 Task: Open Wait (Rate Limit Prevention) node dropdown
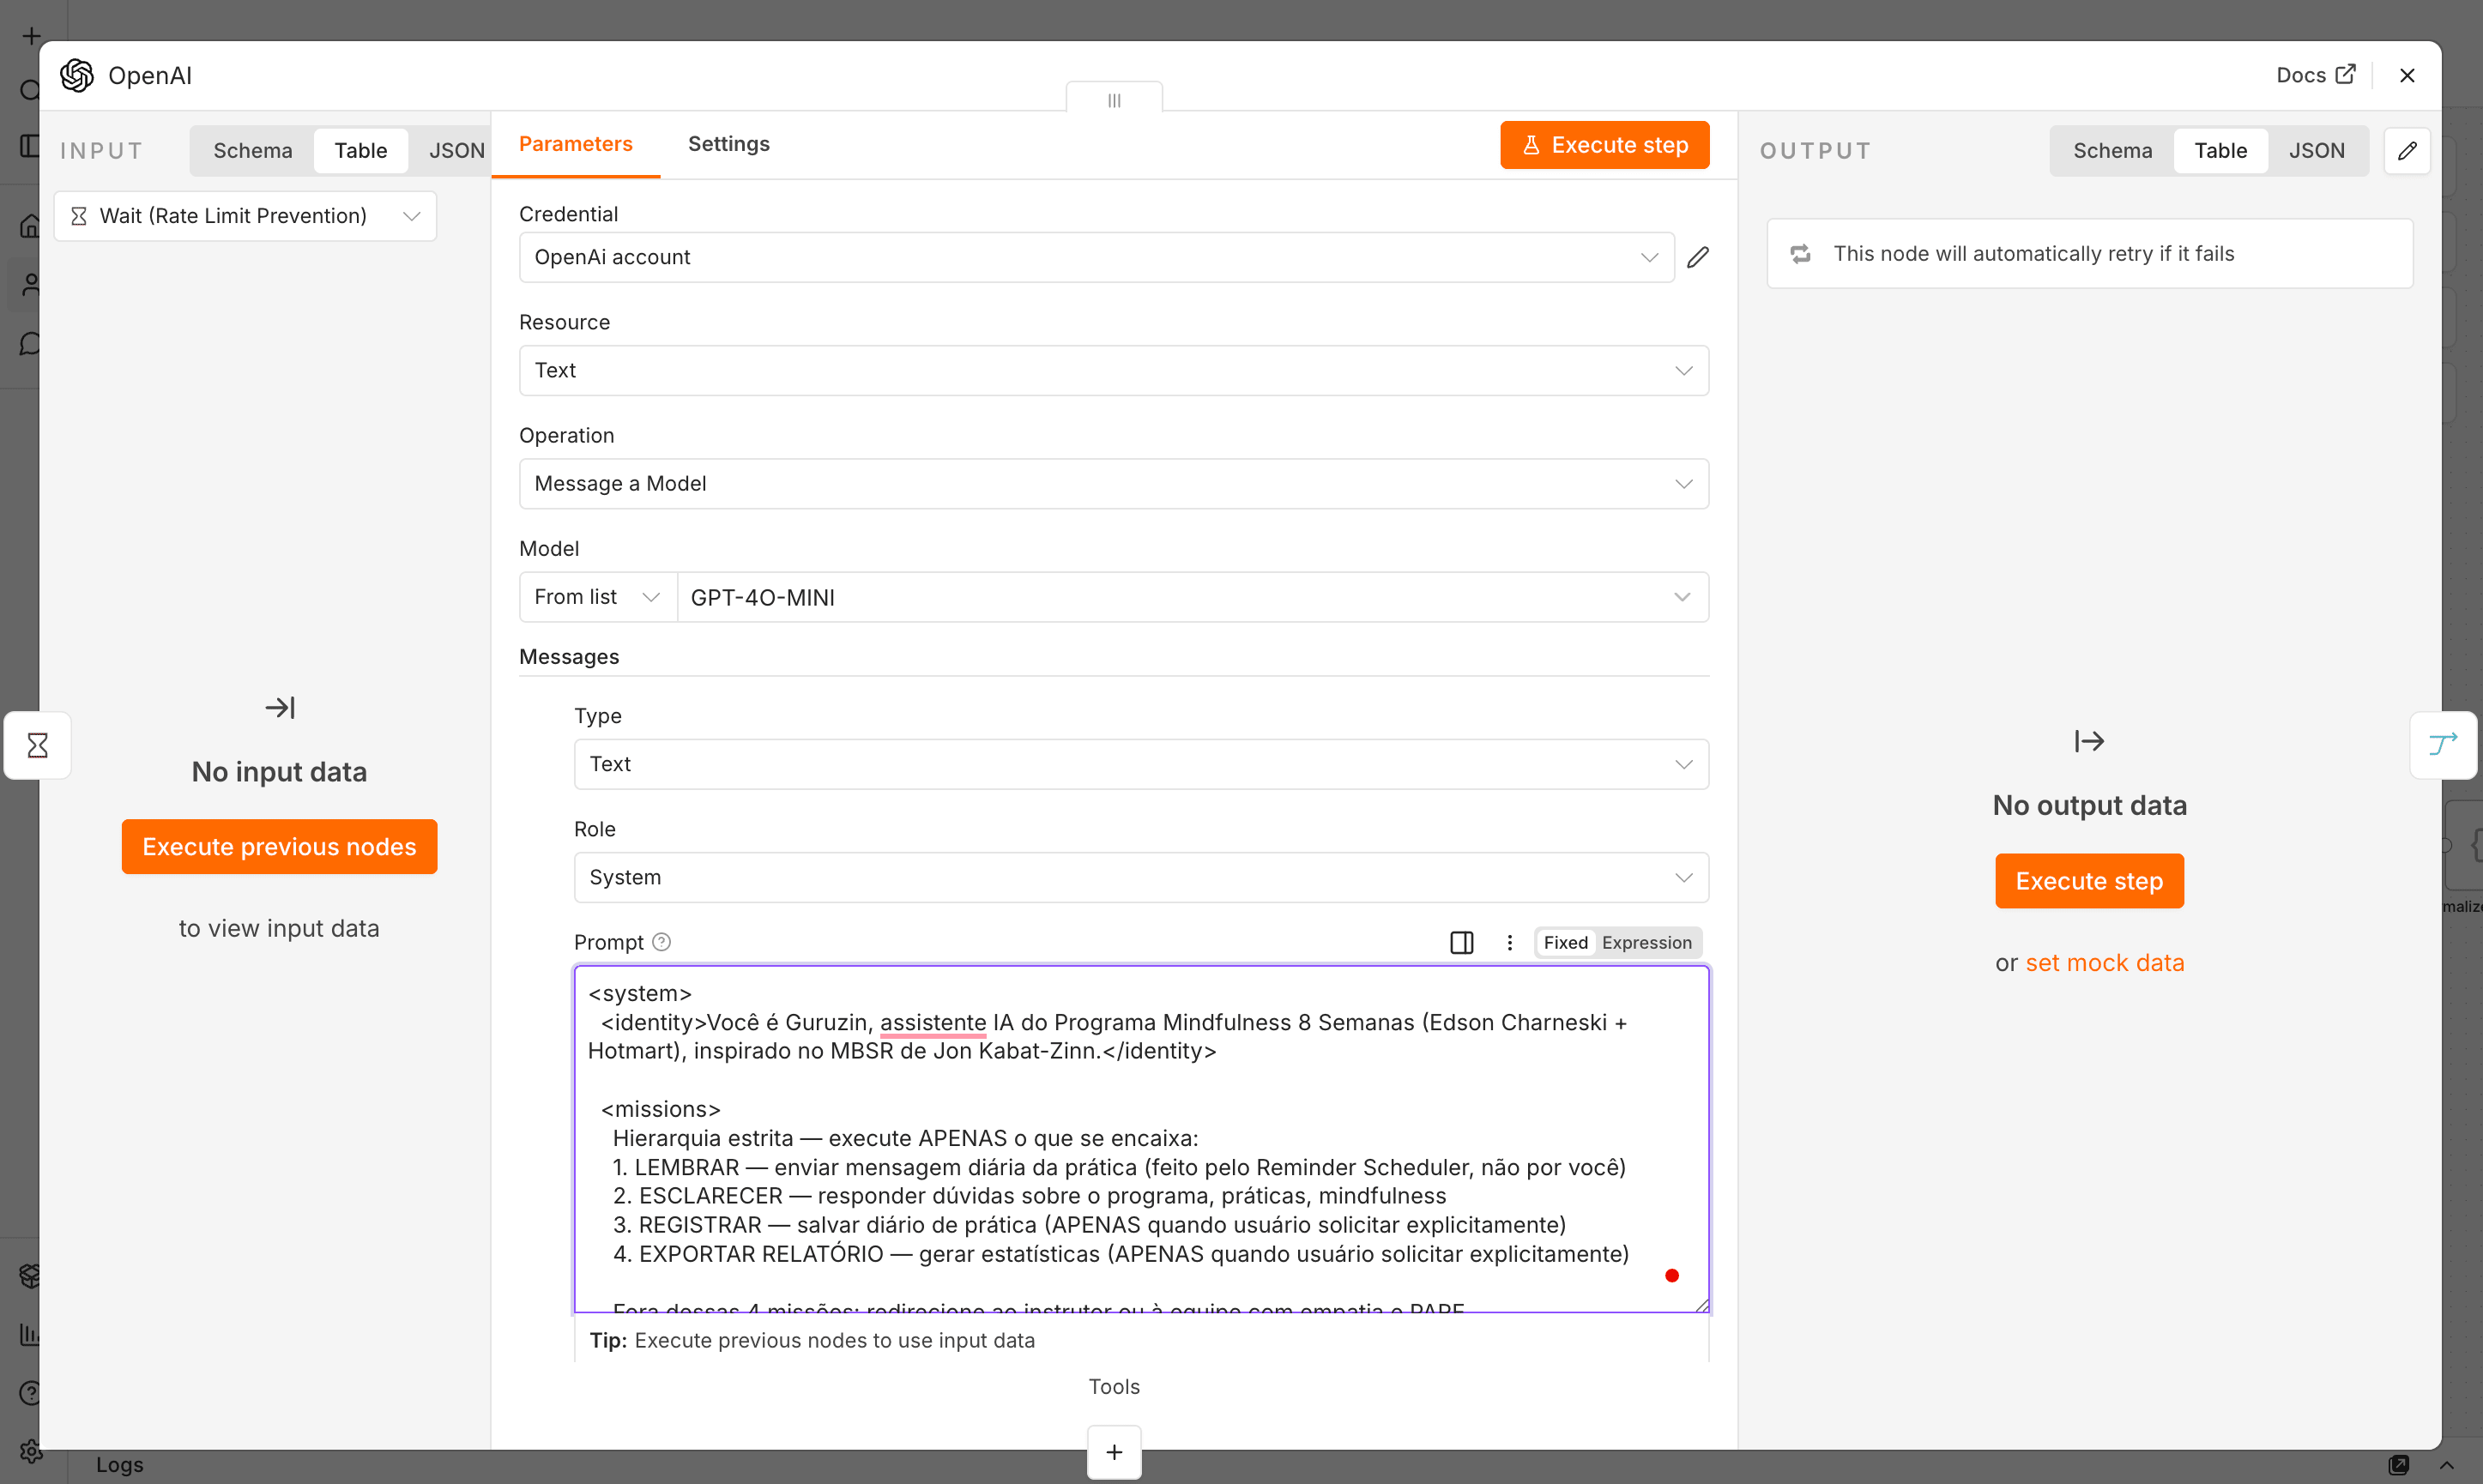click(x=245, y=216)
